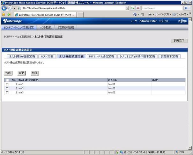Screen dimensions: 193x155
Task: Open the シナリオエディタ操作端末定義 tab
Action: tap(137, 56)
